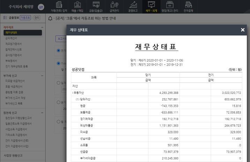Open 기타소득 지급명세서 in sidebar
The width and height of the screenshot is (250, 162).
click(x=16, y=135)
